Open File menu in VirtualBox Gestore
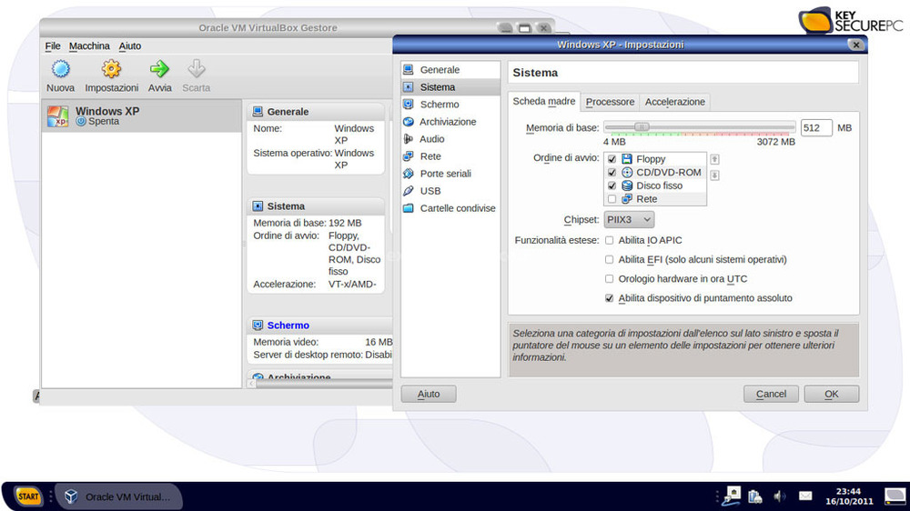910x511 pixels. (x=53, y=45)
